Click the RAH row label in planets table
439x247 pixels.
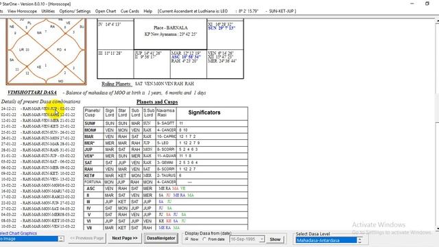(88, 169)
